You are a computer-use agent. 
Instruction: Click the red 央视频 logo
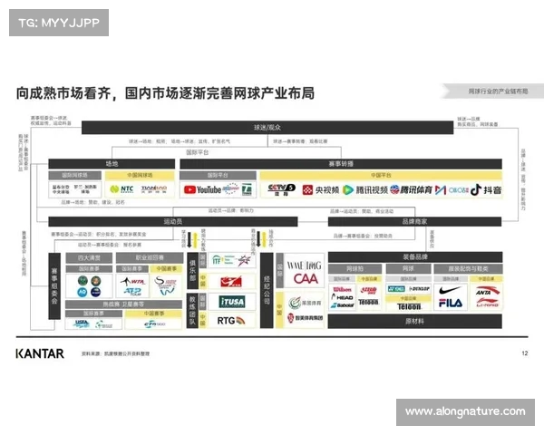click(x=320, y=190)
